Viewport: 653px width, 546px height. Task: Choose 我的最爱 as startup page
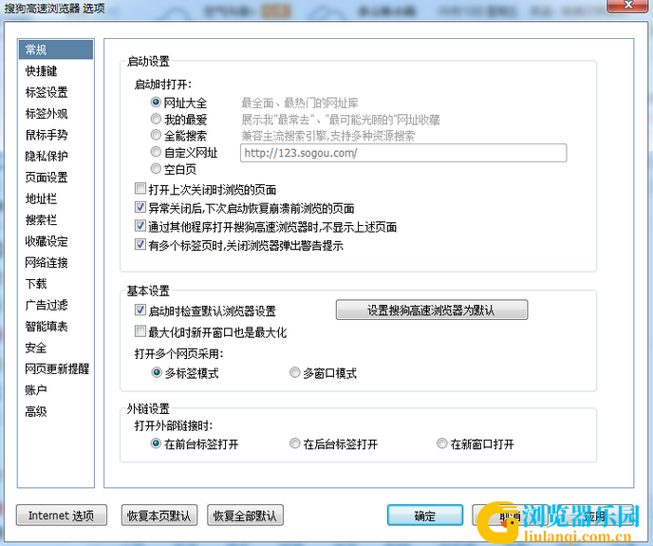156,120
